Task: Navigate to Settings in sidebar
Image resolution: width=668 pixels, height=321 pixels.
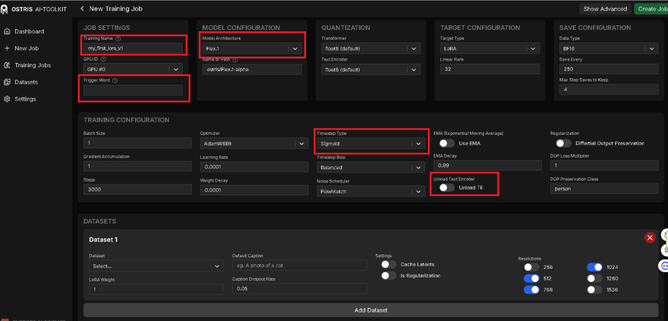Action: tap(25, 99)
